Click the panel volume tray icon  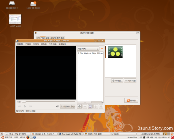tap(148, 137)
